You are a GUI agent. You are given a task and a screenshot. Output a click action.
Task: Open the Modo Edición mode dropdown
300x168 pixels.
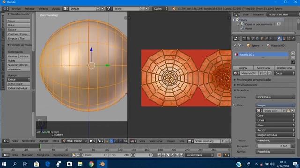pyautogui.click(x=75, y=141)
